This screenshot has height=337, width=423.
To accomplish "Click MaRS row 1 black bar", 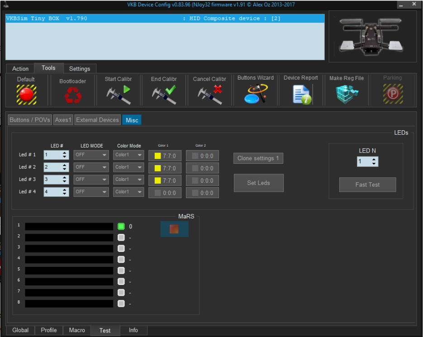I will click(69, 226).
